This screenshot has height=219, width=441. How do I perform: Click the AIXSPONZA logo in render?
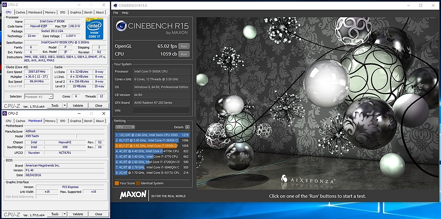click(308, 180)
